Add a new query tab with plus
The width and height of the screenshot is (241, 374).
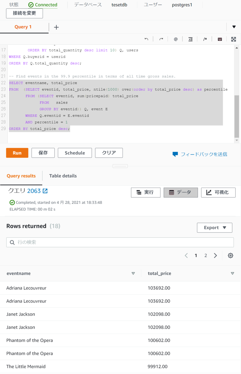click(56, 27)
